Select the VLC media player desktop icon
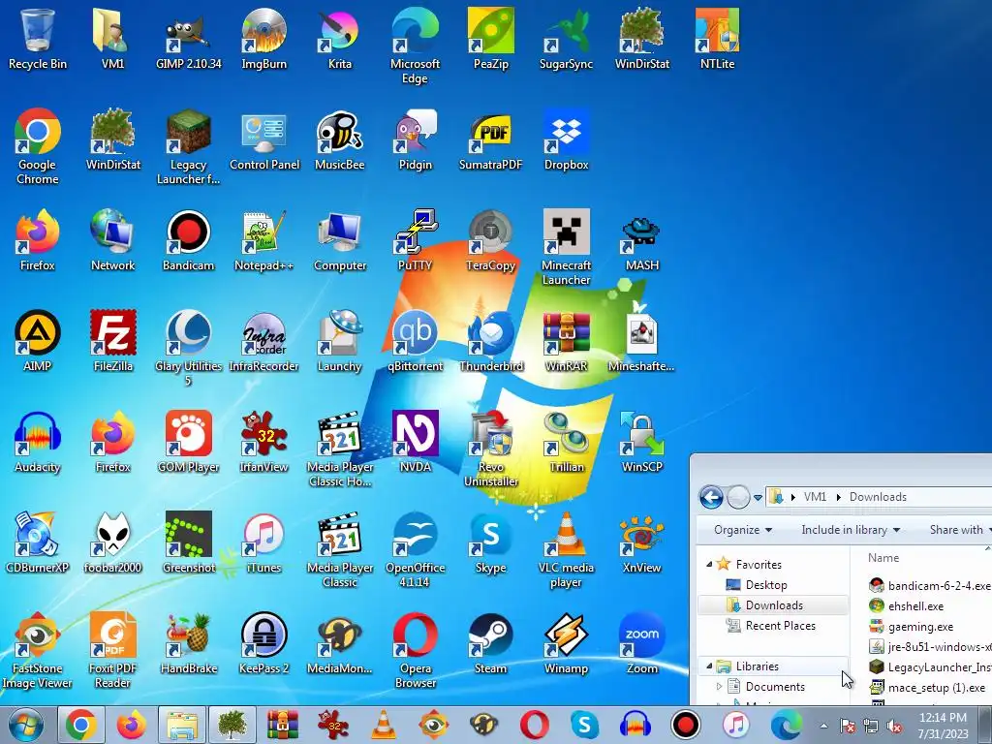This screenshot has height=744, width=992. point(566,549)
